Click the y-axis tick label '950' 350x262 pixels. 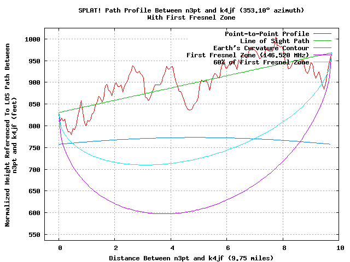34,61
